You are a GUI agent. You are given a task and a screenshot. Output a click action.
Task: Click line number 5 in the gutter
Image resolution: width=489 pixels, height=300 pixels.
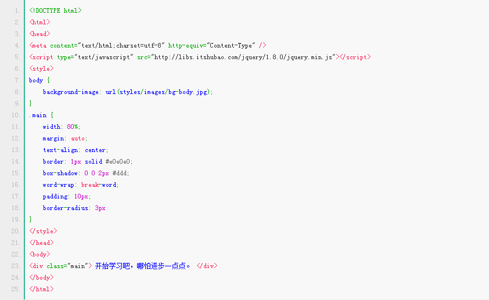[x=17, y=57]
